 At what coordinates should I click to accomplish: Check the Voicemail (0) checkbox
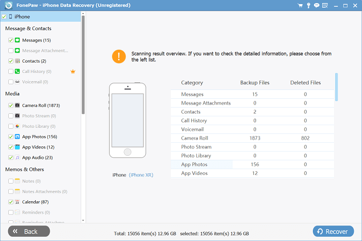11,82
